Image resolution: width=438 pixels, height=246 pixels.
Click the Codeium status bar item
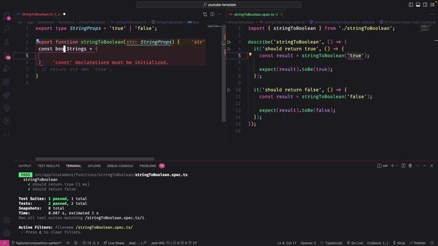tap(377, 243)
